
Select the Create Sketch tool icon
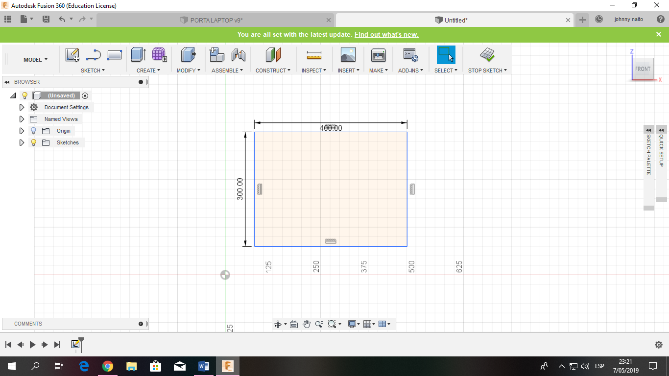[72, 55]
